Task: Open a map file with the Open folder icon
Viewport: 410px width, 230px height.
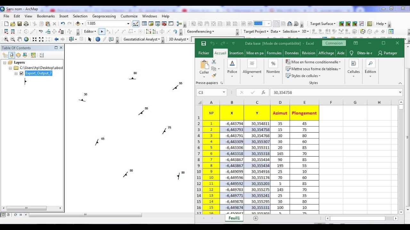Action: point(13,24)
